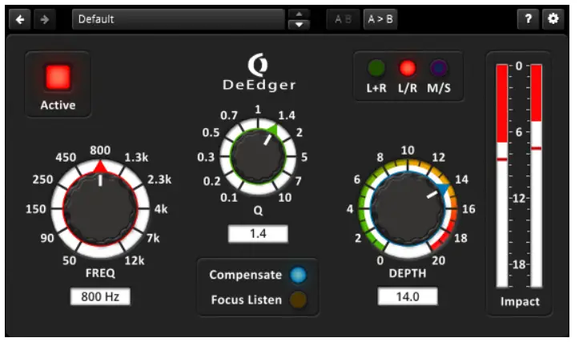The image size is (579, 342).
Task: Click the 12k mark on FREQ dial
Action: point(135,261)
